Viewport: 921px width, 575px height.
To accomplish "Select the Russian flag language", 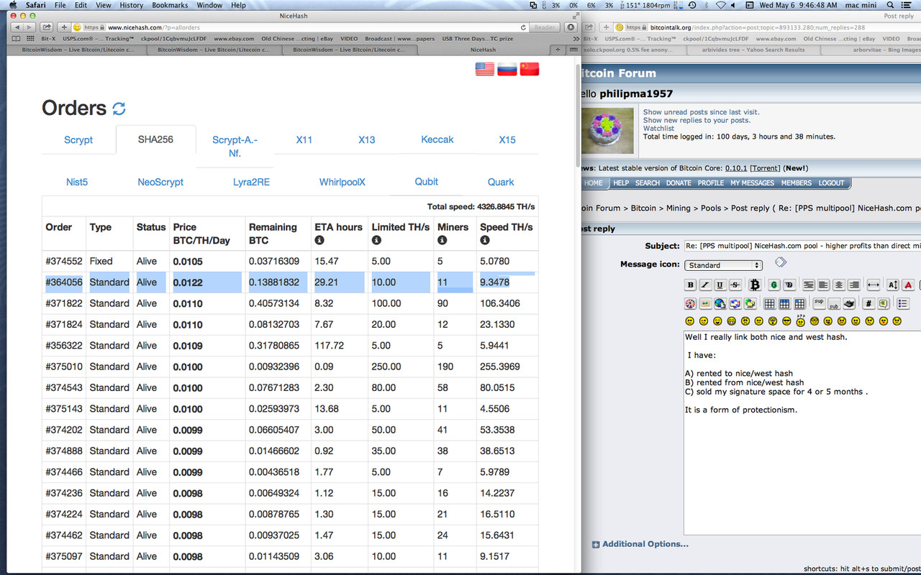I will coord(507,69).
